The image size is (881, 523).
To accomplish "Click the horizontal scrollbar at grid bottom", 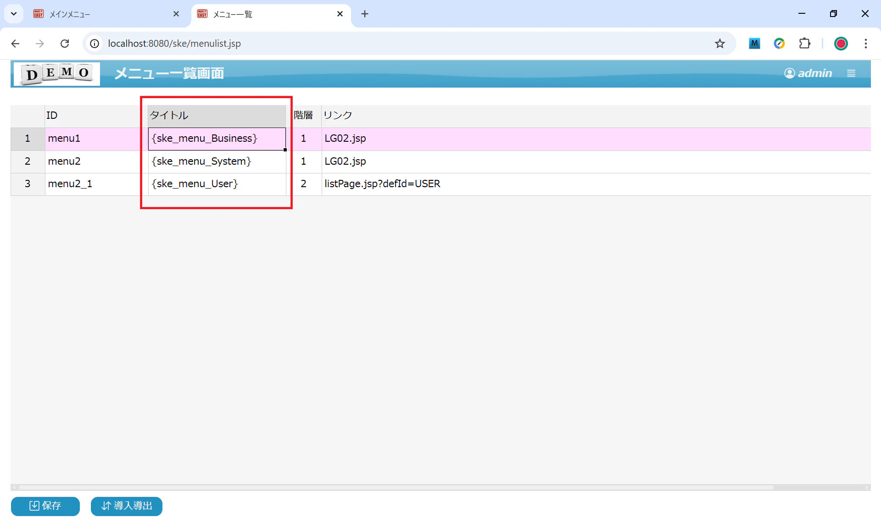I will point(396,488).
